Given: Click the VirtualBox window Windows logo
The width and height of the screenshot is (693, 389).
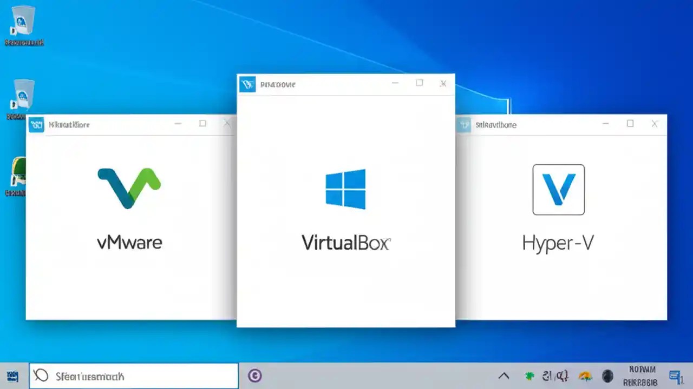Looking at the screenshot, I should pyautogui.click(x=346, y=189).
